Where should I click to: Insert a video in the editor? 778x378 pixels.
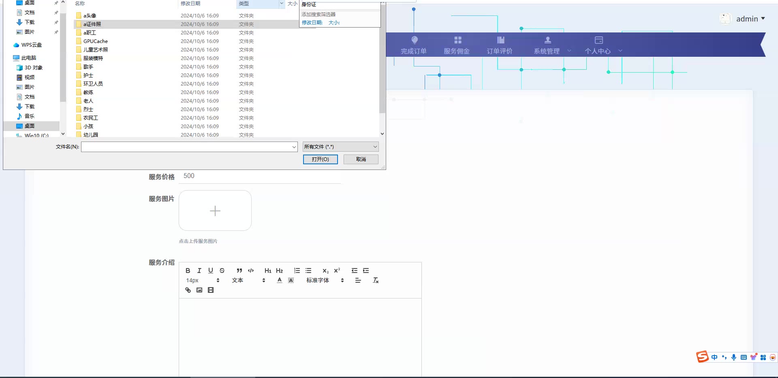tap(210, 290)
